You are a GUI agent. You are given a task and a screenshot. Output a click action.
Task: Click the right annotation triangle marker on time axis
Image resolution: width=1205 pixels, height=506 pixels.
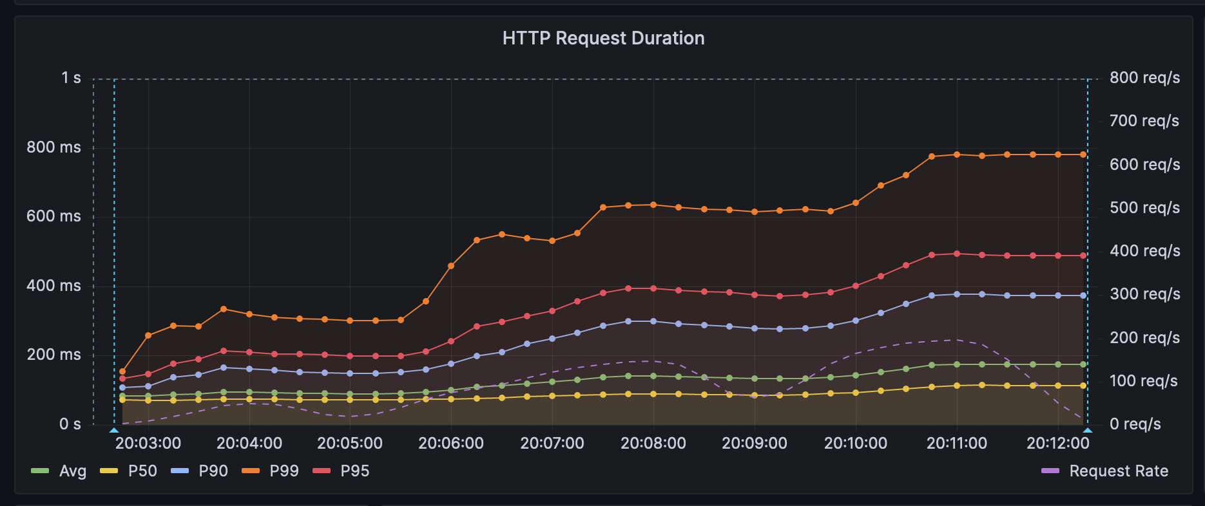tap(1088, 429)
